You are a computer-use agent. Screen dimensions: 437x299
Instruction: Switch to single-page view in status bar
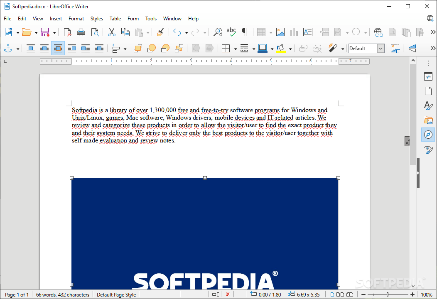click(332, 294)
